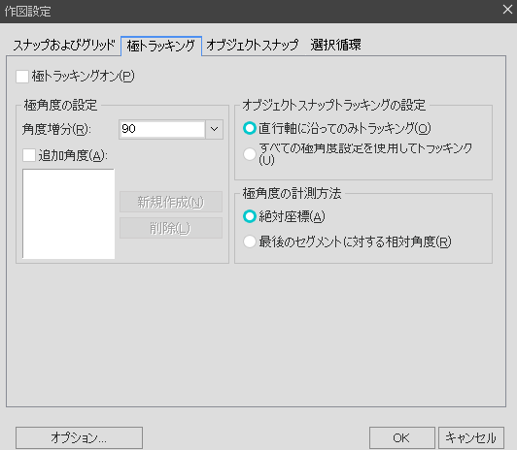Choose the 絶対座標(A) radio button

[x=250, y=216]
